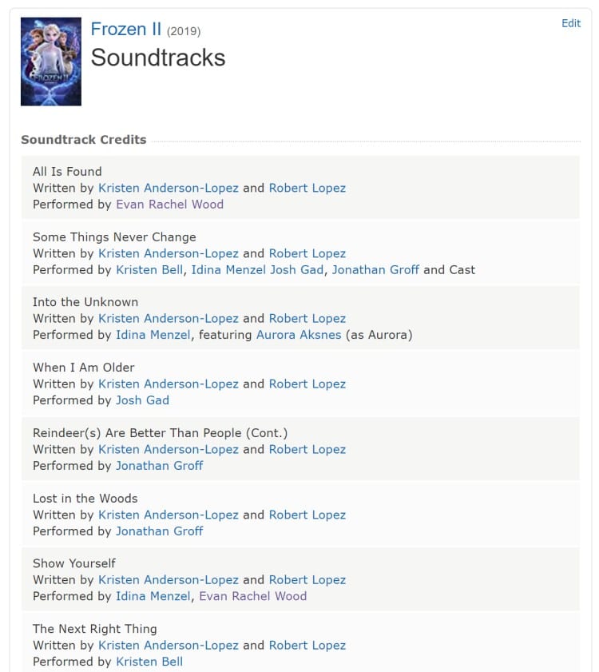Click Robert Lopez under Into the Unknown
The width and height of the screenshot is (599, 672).
point(307,319)
